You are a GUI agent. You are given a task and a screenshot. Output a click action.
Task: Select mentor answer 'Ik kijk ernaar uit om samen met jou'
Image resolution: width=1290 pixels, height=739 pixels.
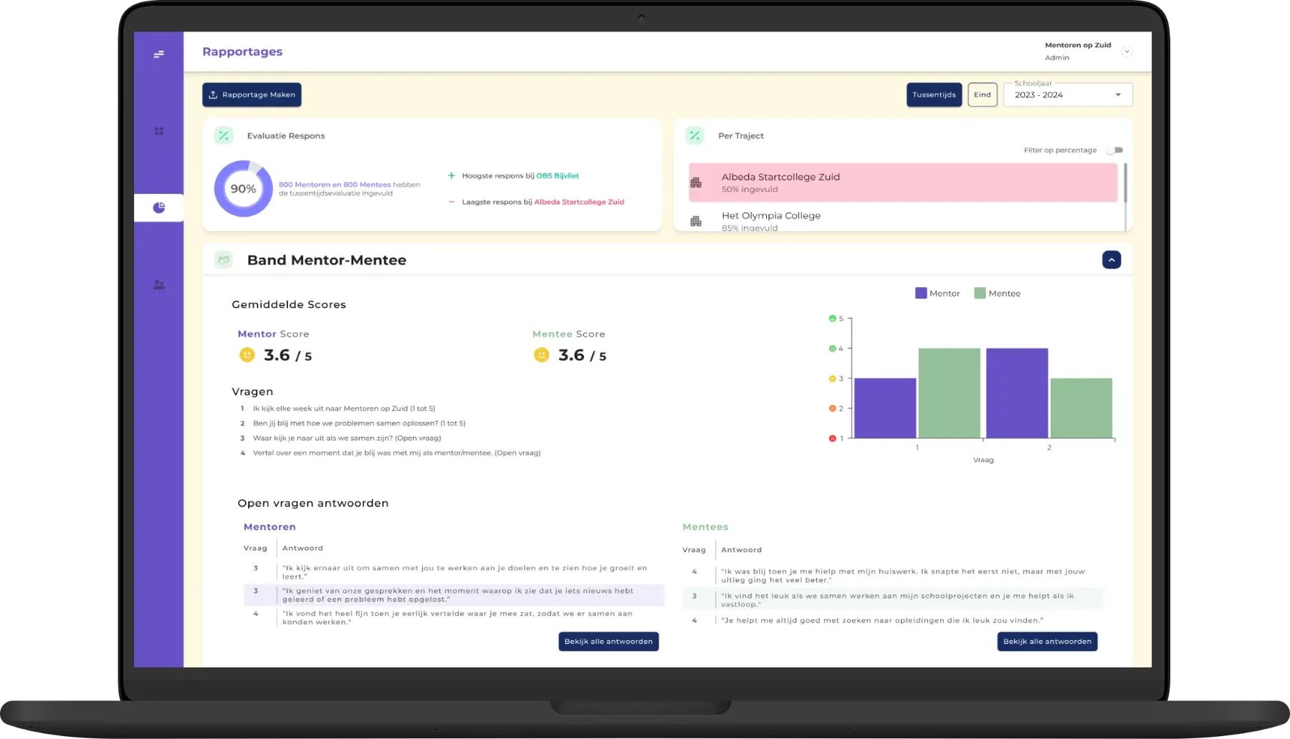pos(454,572)
